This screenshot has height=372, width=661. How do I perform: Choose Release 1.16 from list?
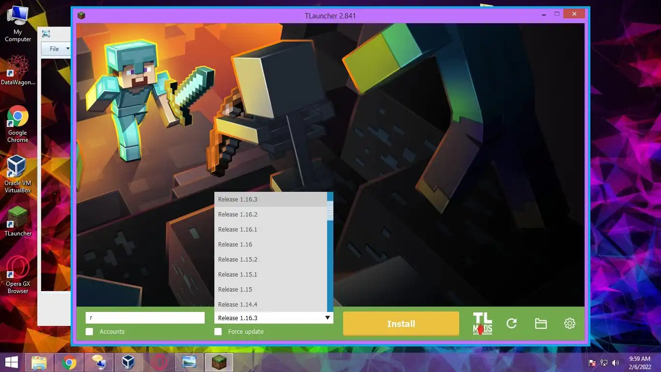[270, 245]
